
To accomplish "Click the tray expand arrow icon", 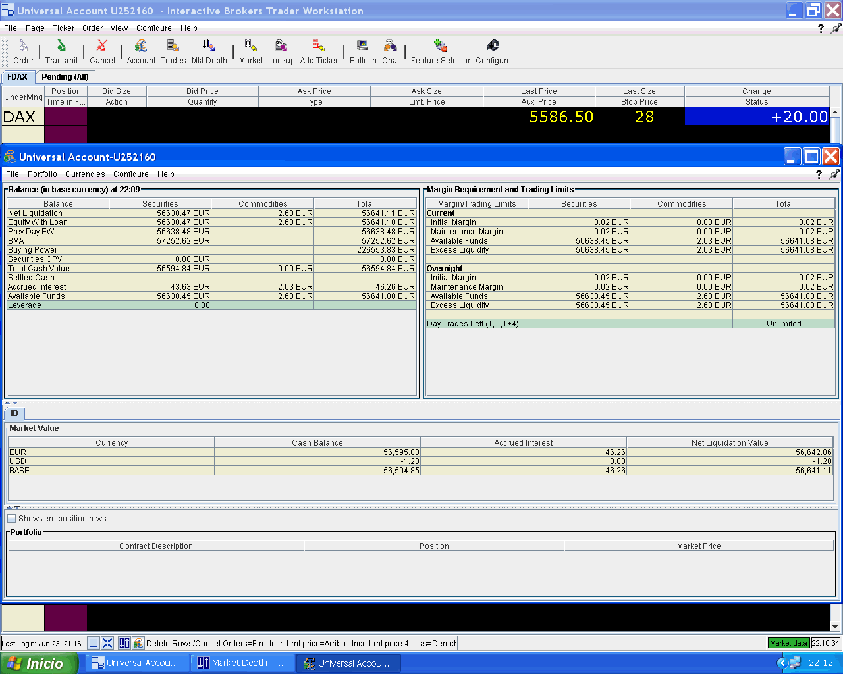I will [x=782, y=663].
